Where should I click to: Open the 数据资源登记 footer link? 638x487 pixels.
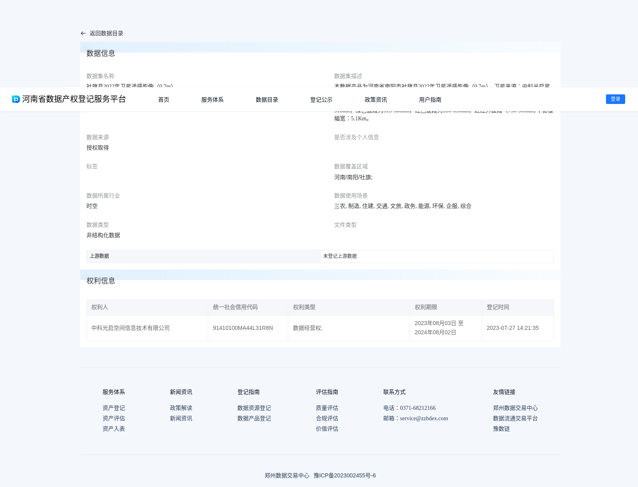[254, 408]
